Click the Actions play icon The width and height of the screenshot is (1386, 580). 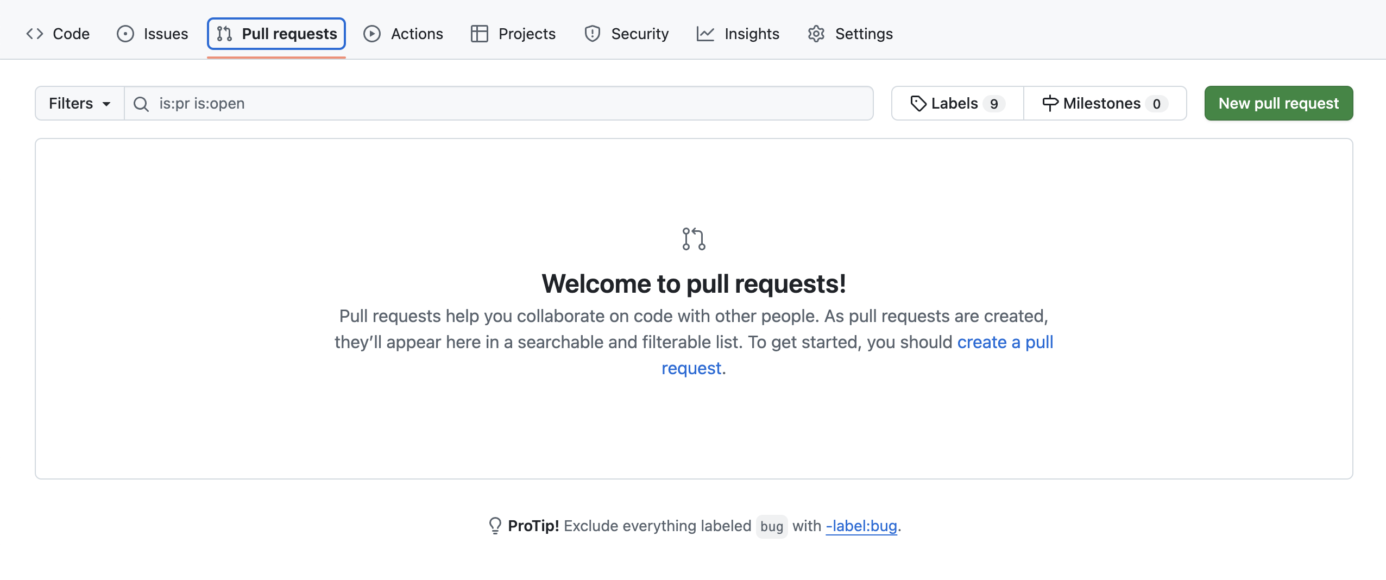[x=371, y=33]
